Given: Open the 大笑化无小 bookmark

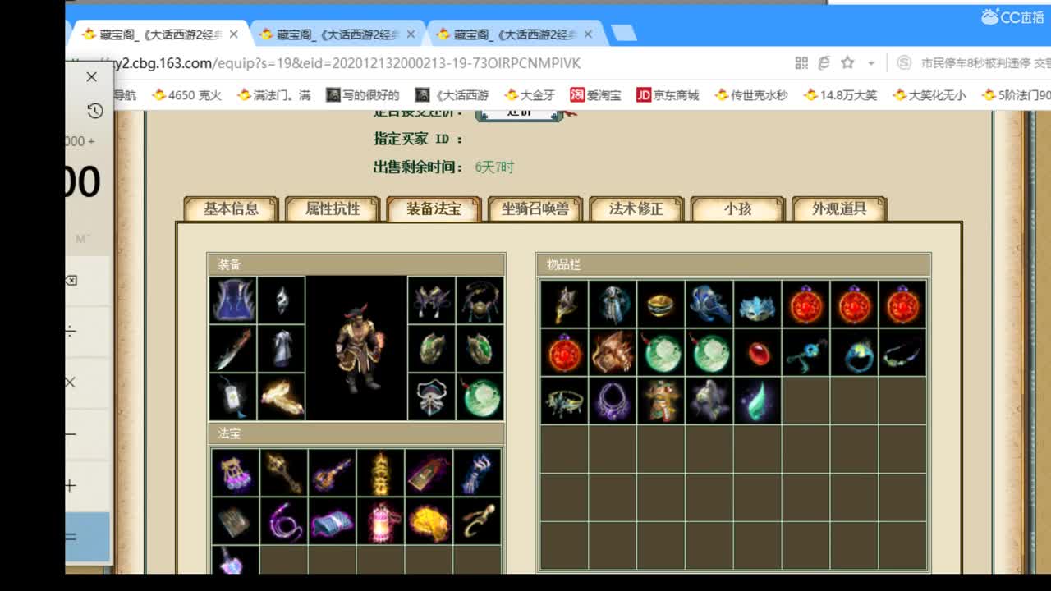Looking at the screenshot, I should 929,95.
